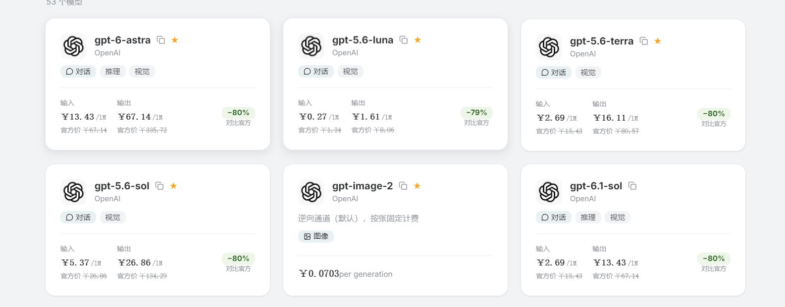Screen dimensions: 785x307
Task: Click the 对话 tag on gpt-6-astra card
Action: (78, 72)
